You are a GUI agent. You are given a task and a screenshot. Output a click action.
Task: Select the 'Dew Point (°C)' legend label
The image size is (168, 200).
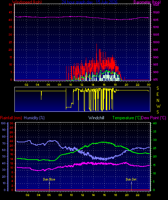point(154,118)
